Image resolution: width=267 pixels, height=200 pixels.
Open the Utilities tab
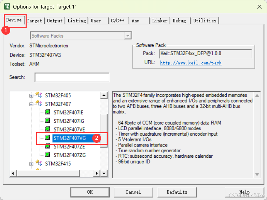(x=205, y=21)
